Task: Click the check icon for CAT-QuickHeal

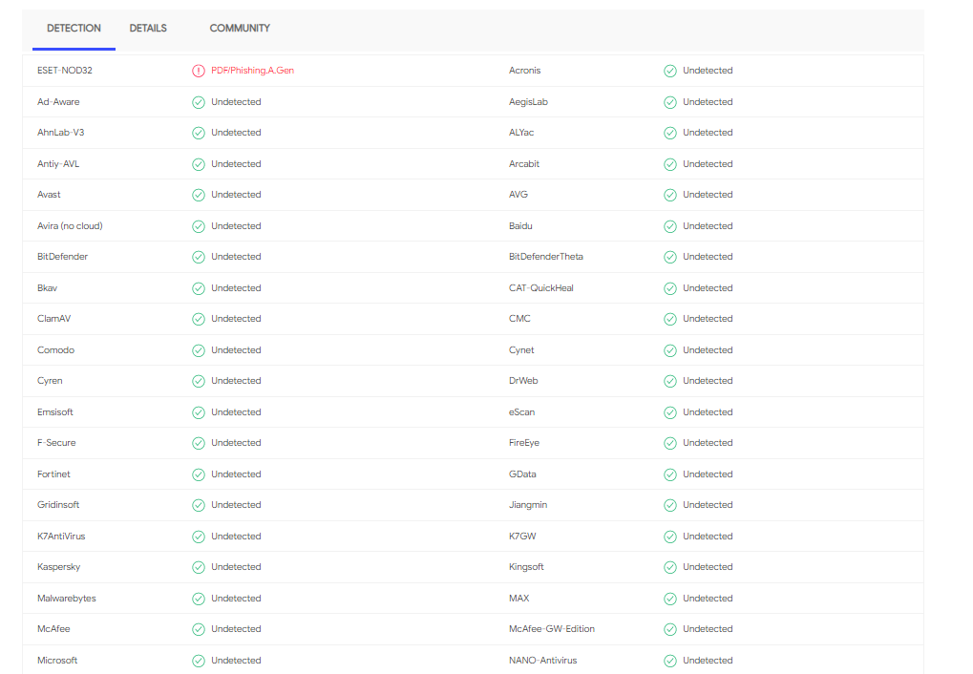Action: click(x=669, y=288)
